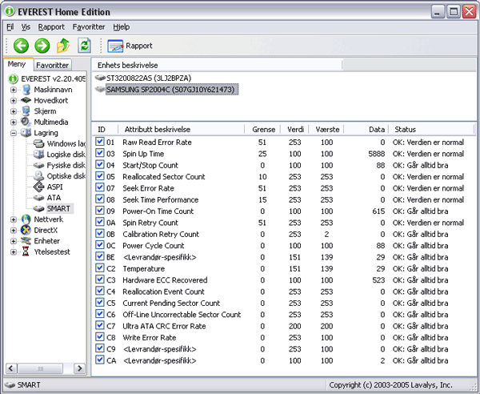Click the Enhets beskrivelse column header
This screenshot has width=480, height=394.
point(217,65)
